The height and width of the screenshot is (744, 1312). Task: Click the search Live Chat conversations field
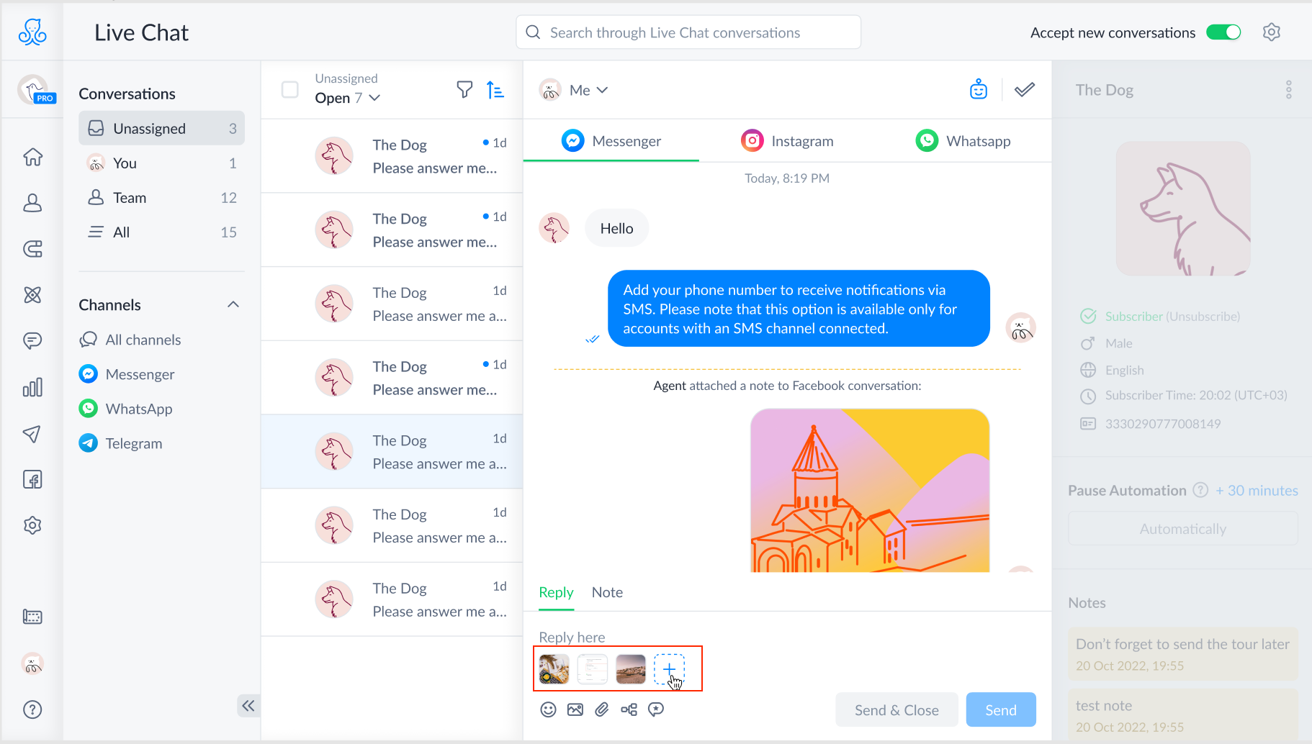688,32
